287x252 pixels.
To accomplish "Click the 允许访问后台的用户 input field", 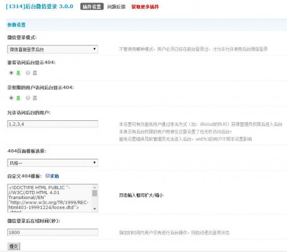I will (52, 124).
